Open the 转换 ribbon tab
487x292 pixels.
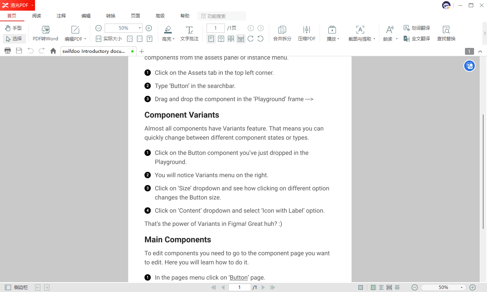[x=111, y=16]
